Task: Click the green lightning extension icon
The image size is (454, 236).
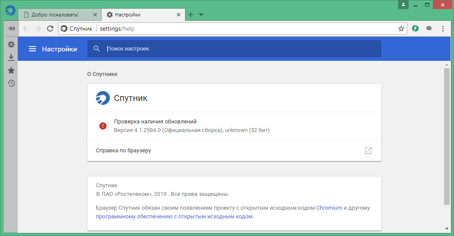Action: pos(415,28)
